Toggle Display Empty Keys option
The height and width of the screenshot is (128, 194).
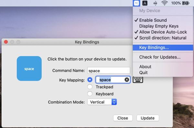pos(163,26)
